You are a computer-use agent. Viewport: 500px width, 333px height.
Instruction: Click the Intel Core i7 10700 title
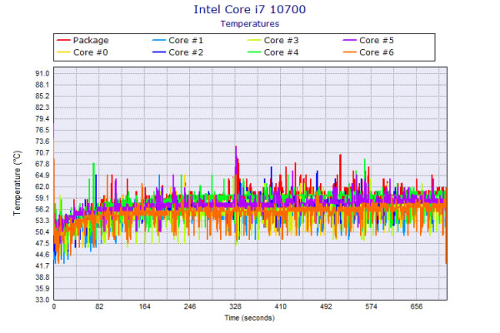pyautogui.click(x=250, y=9)
